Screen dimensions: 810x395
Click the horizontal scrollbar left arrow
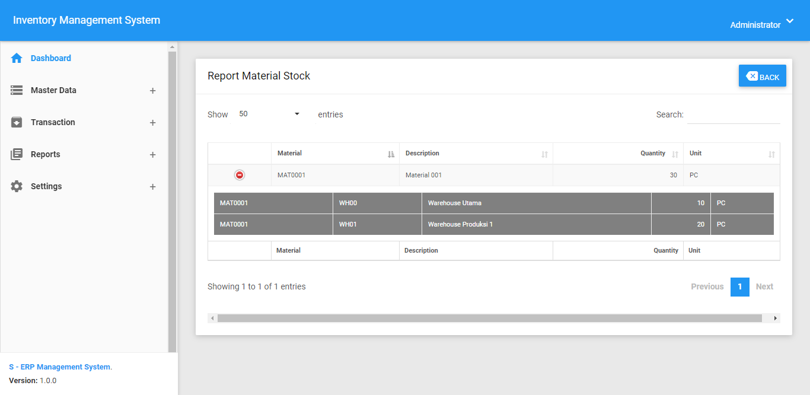click(212, 318)
